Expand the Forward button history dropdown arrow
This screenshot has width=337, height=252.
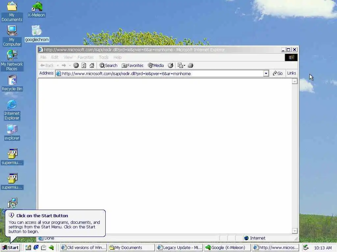click(x=70, y=66)
